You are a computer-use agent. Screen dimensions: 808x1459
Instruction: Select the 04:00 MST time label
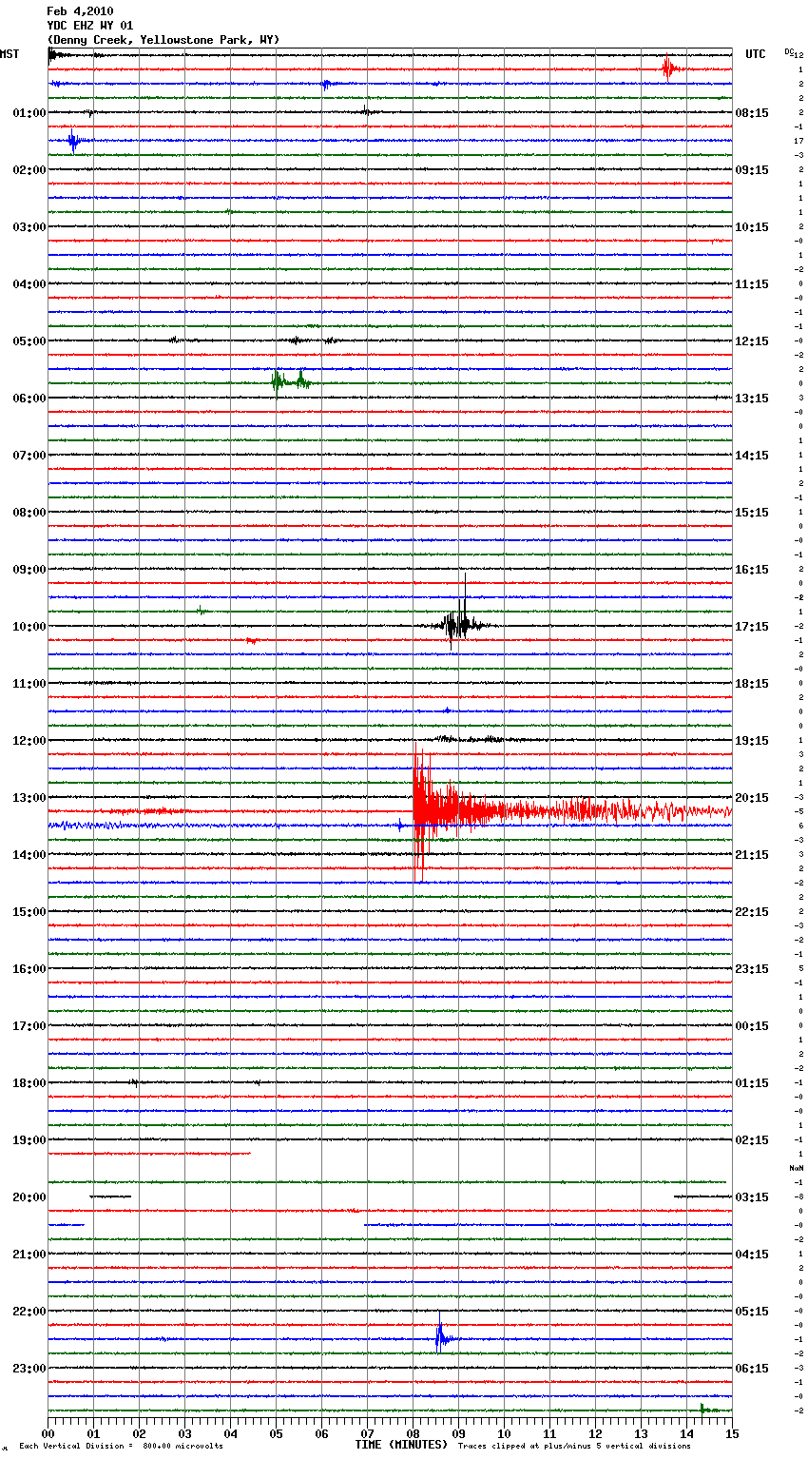(29, 284)
